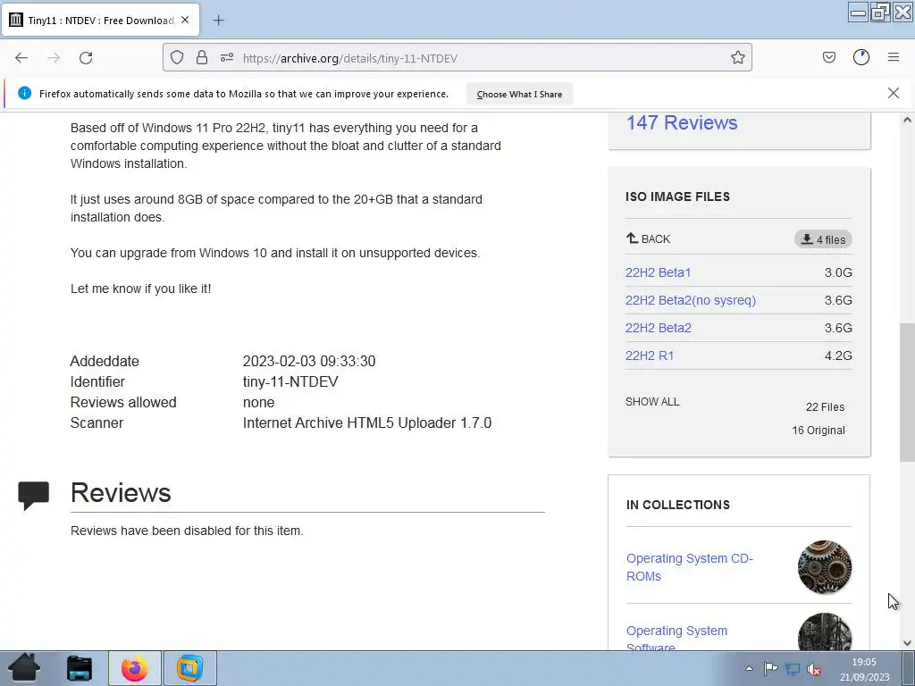
Task: Click the muted volume tray icon
Action: tap(814, 669)
